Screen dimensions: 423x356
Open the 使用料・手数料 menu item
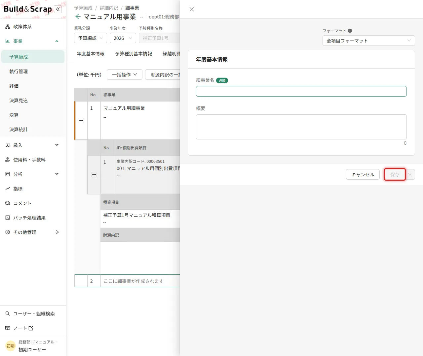pyautogui.click(x=33, y=160)
